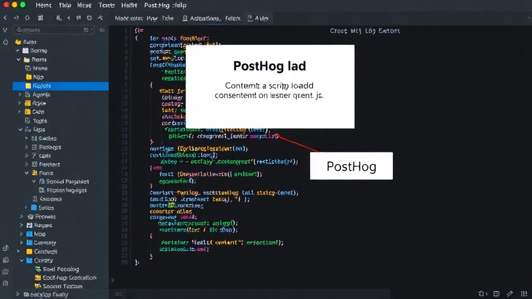Select the Eqitts tree item

pos(45,156)
